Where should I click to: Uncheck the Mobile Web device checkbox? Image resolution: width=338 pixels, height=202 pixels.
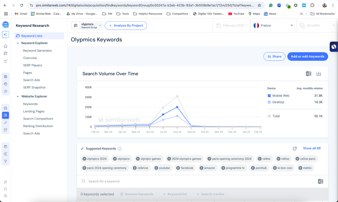point(269,95)
